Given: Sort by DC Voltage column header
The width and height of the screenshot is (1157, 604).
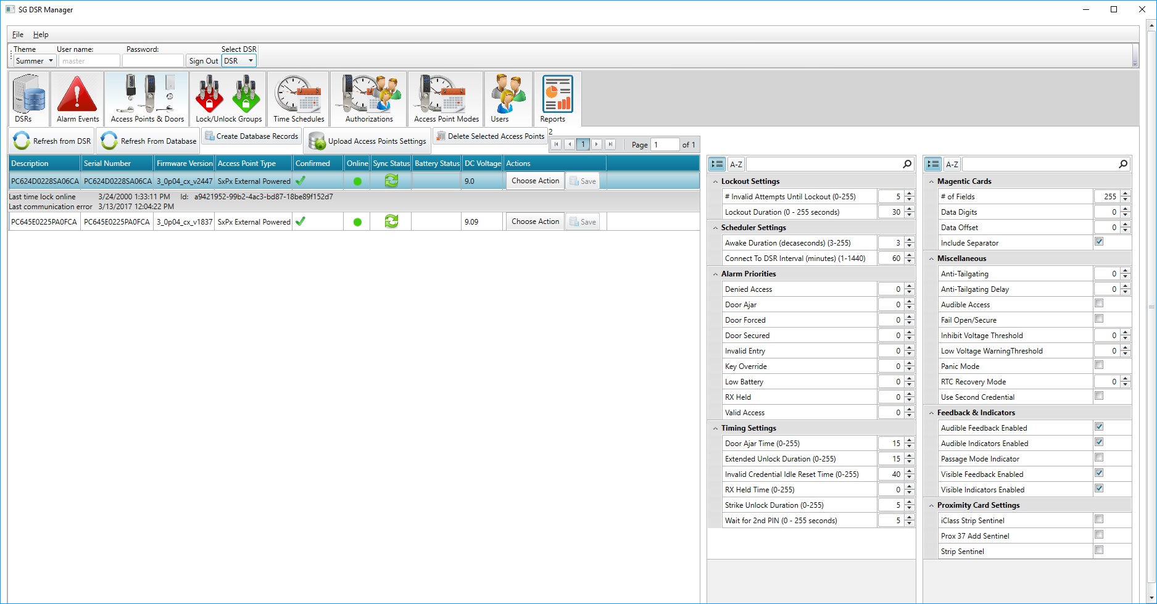Looking at the screenshot, I should tap(483, 163).
